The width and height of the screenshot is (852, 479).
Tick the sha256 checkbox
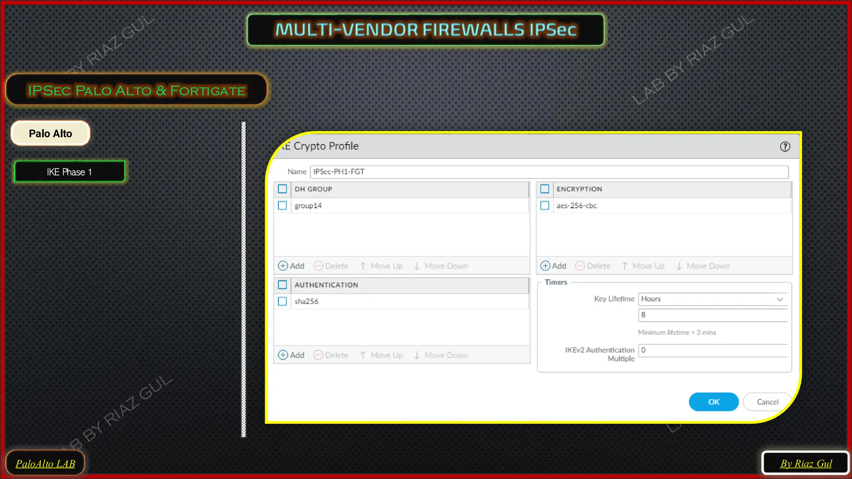pyautogui.click(x=282, y=301)
